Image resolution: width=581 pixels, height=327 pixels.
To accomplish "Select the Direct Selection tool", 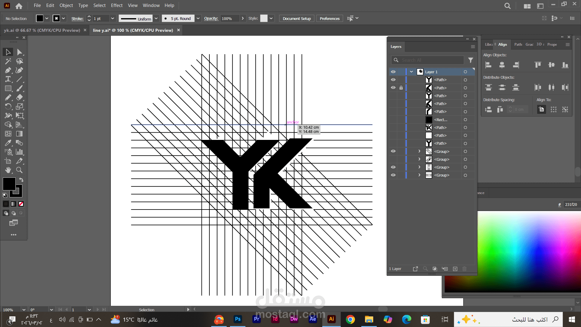I will (x=19, y=52).
